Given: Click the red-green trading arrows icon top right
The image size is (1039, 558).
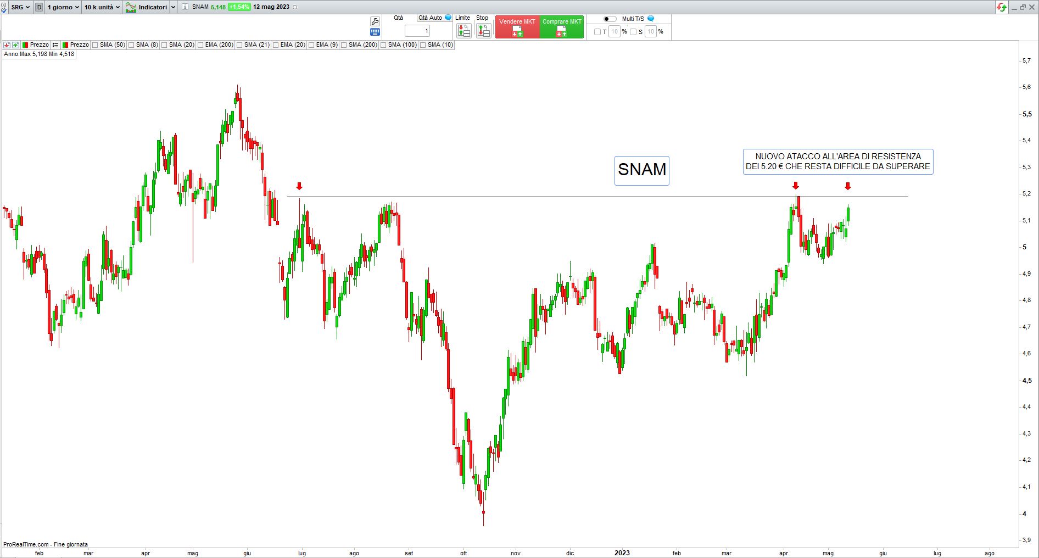Looking at the screenshot, I should pyautogui.click(x=1002, y=7).
